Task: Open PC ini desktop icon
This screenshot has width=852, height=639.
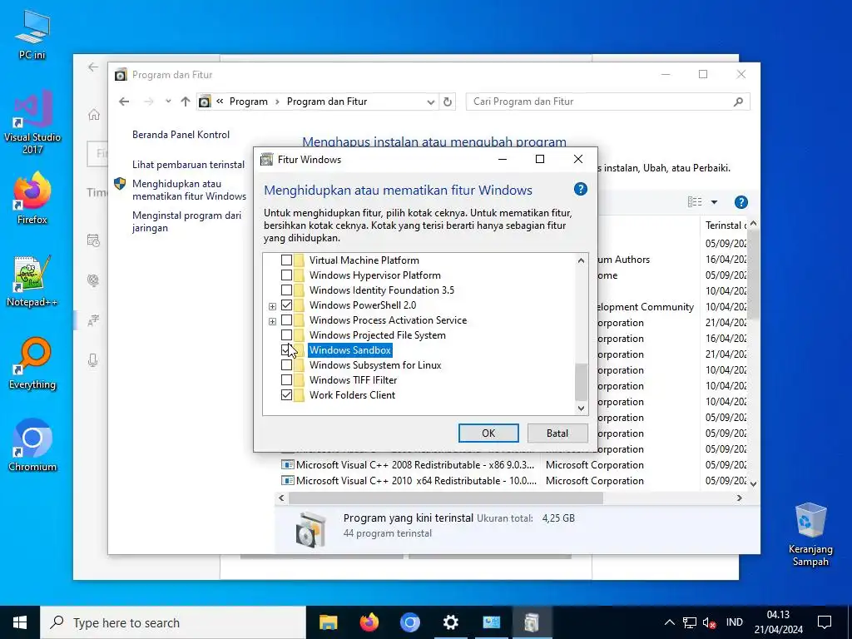Action: coord(32,35)
